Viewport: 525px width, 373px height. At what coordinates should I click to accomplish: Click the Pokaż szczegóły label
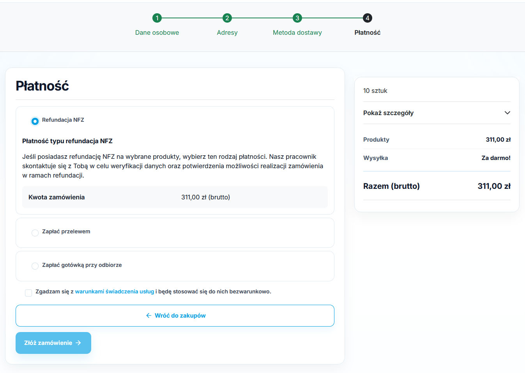pos(388,113)
